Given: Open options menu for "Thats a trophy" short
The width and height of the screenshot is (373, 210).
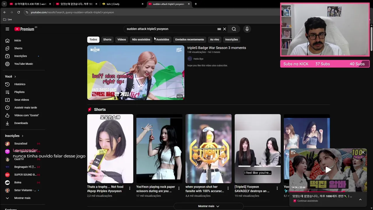Looking at the screenshot, I should 130,188.
